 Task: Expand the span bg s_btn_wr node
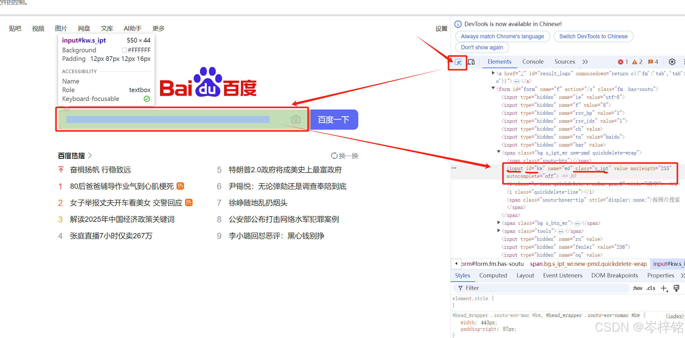[x=499, y=223]
